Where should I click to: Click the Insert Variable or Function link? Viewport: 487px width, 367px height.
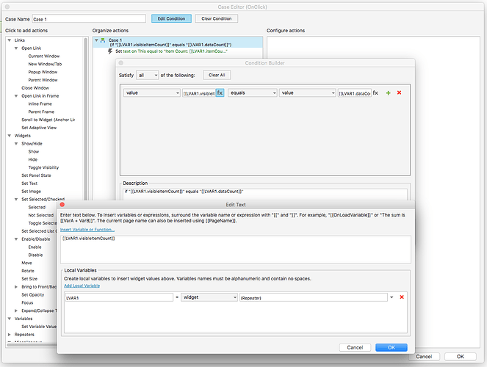92,230
